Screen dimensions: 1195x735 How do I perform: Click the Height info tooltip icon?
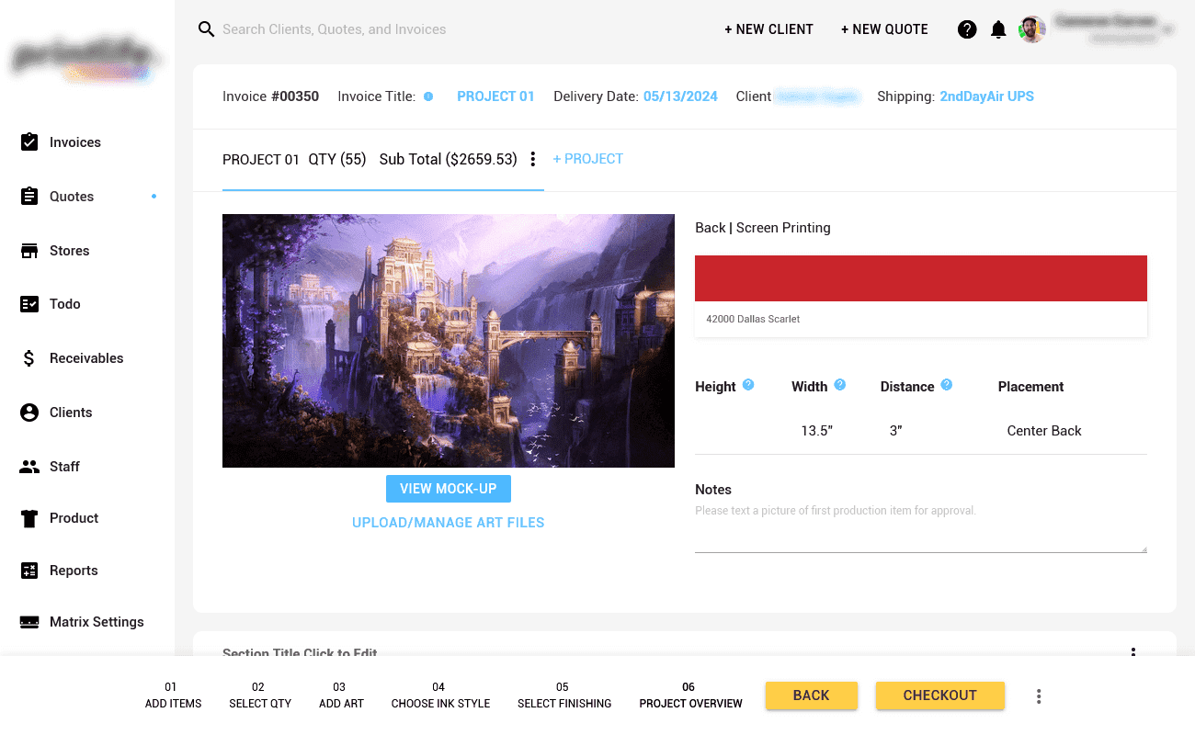748,385
